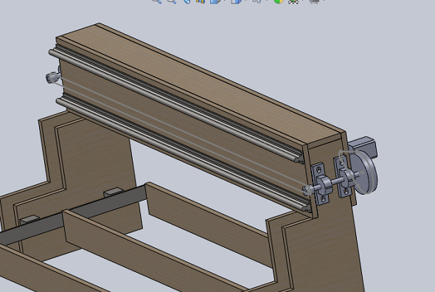Open the View Orientation icon

215,1
